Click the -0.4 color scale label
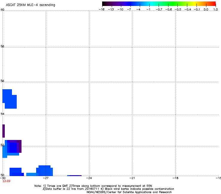The height and width of the screenshot is (194, 221). 188,10
